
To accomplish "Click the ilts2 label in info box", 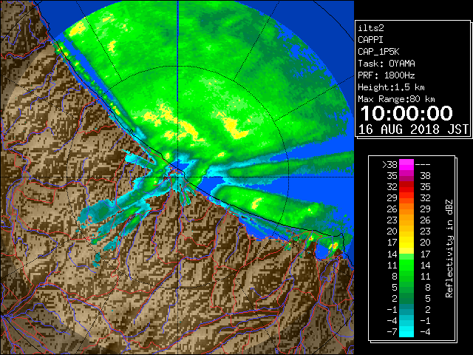I will tap(371, 28).
